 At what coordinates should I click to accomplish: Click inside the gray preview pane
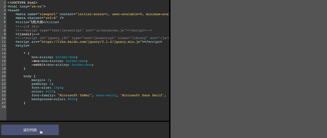point(249,69)
